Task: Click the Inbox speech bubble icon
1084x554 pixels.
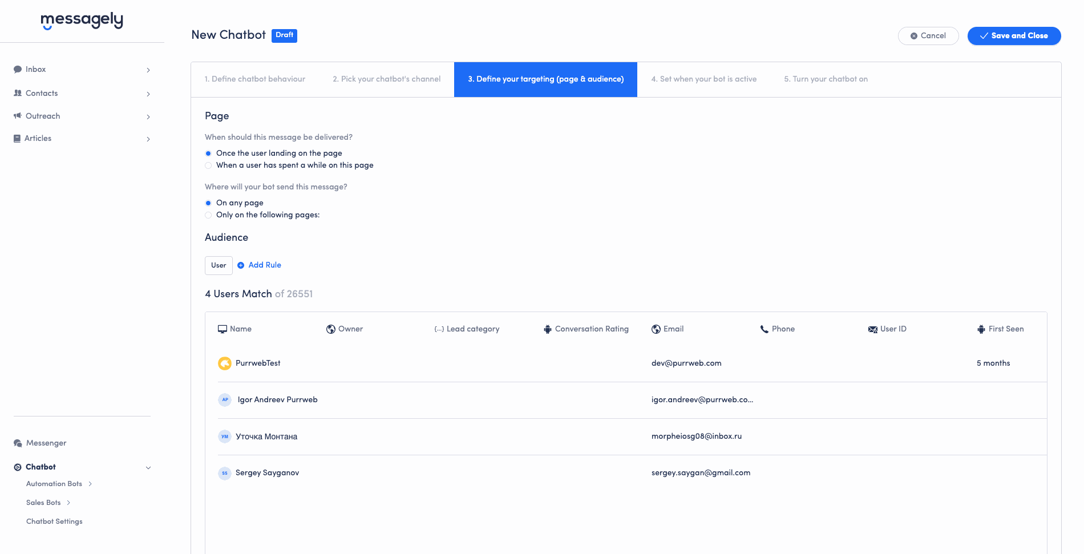Action: [18, 70]
